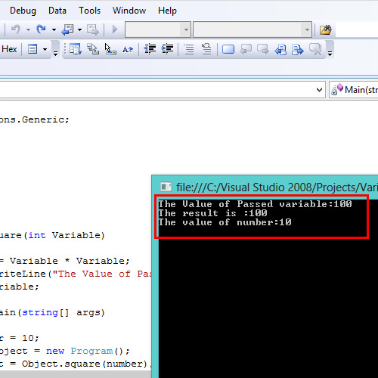The image size is (378, 378).
Task: Open the Data menu
Action: pos(57,11)
